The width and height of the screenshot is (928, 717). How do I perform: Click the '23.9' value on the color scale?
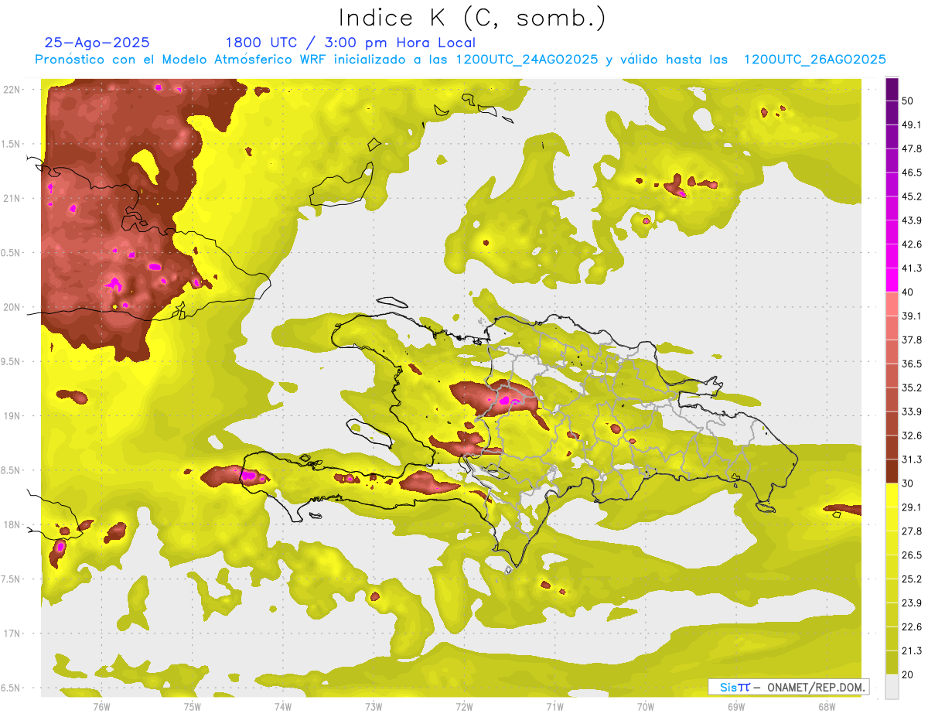point(911,603)
